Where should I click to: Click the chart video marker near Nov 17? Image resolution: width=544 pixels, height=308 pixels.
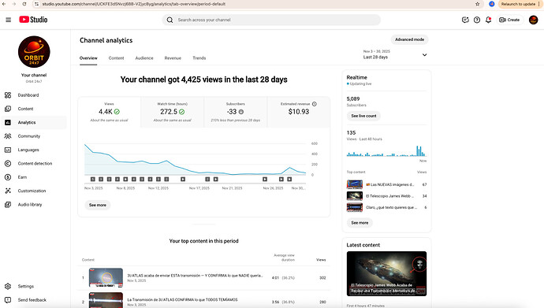coord(207,179)
